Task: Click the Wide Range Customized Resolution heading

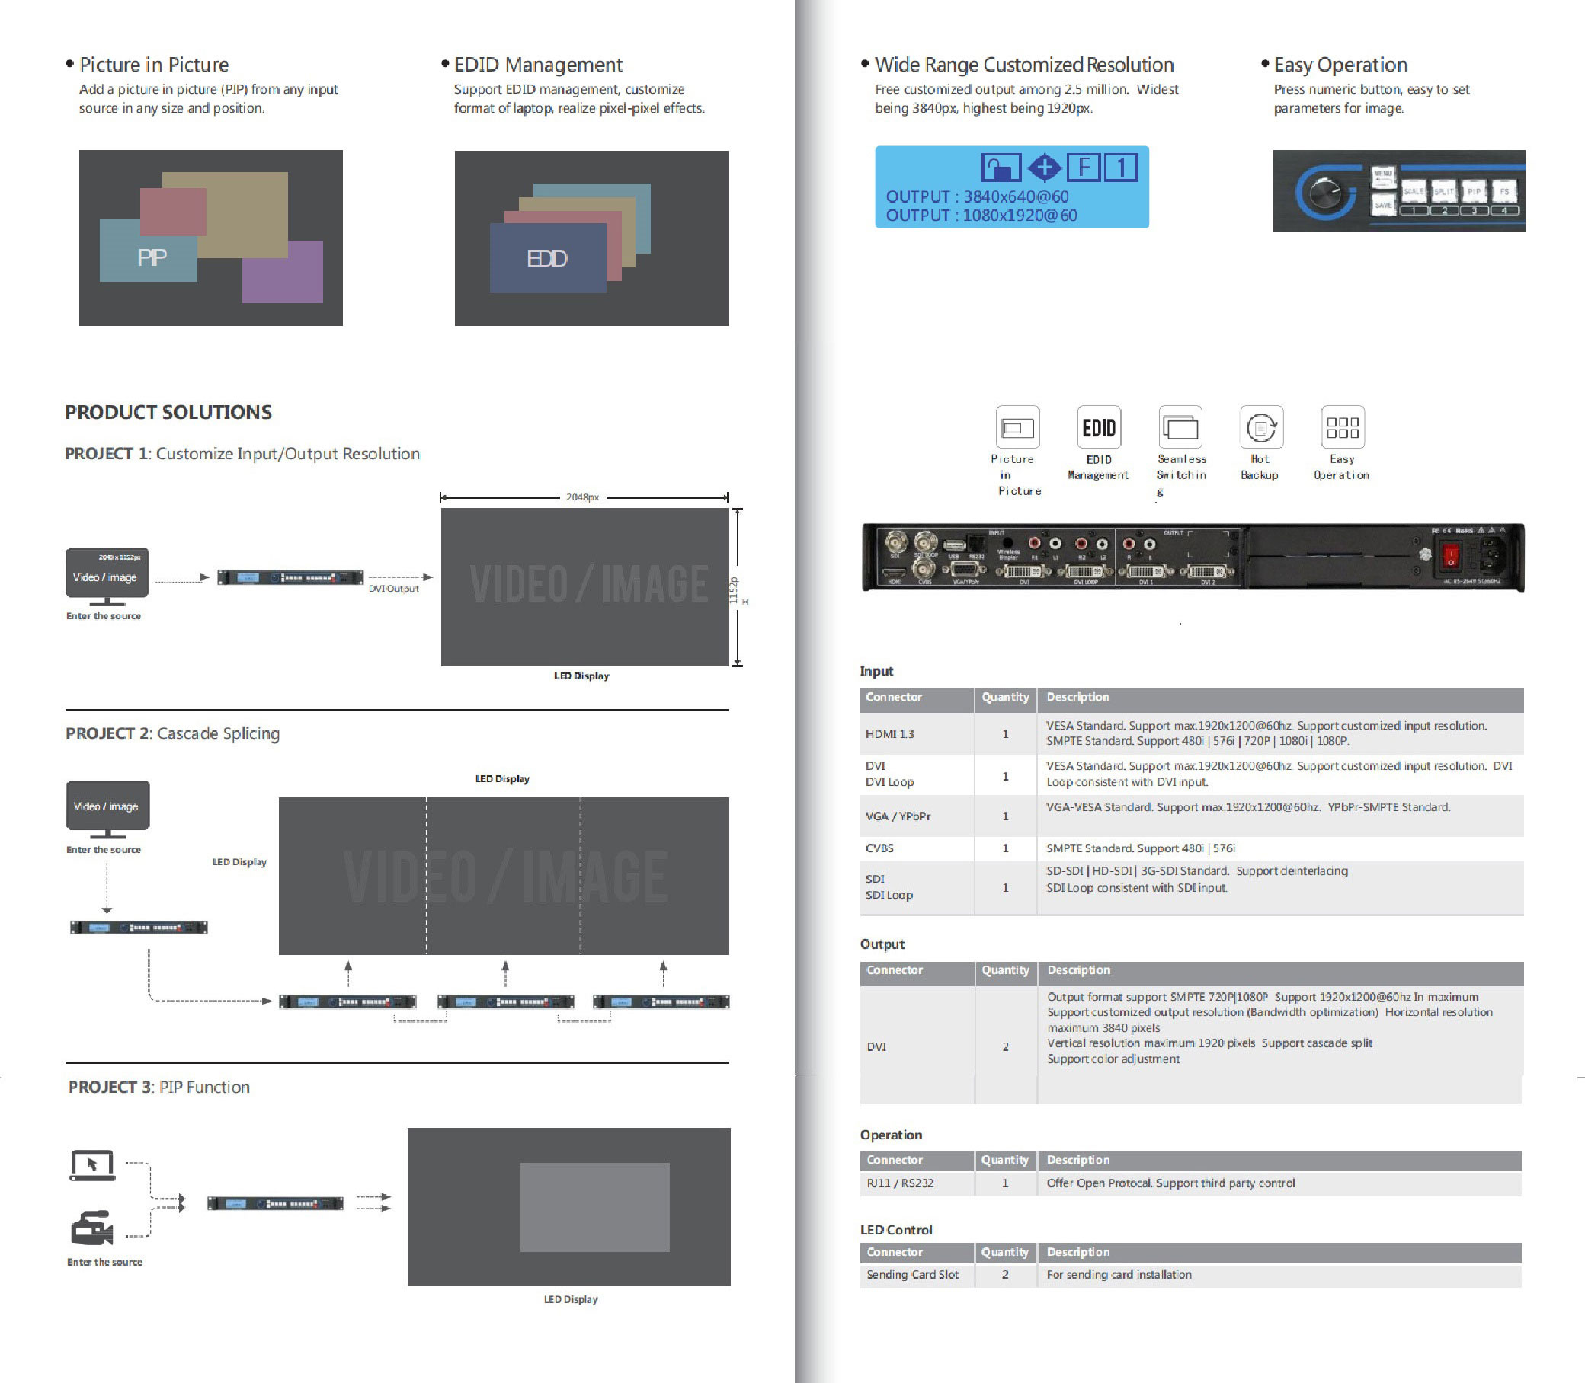Action: point(1023,64)
